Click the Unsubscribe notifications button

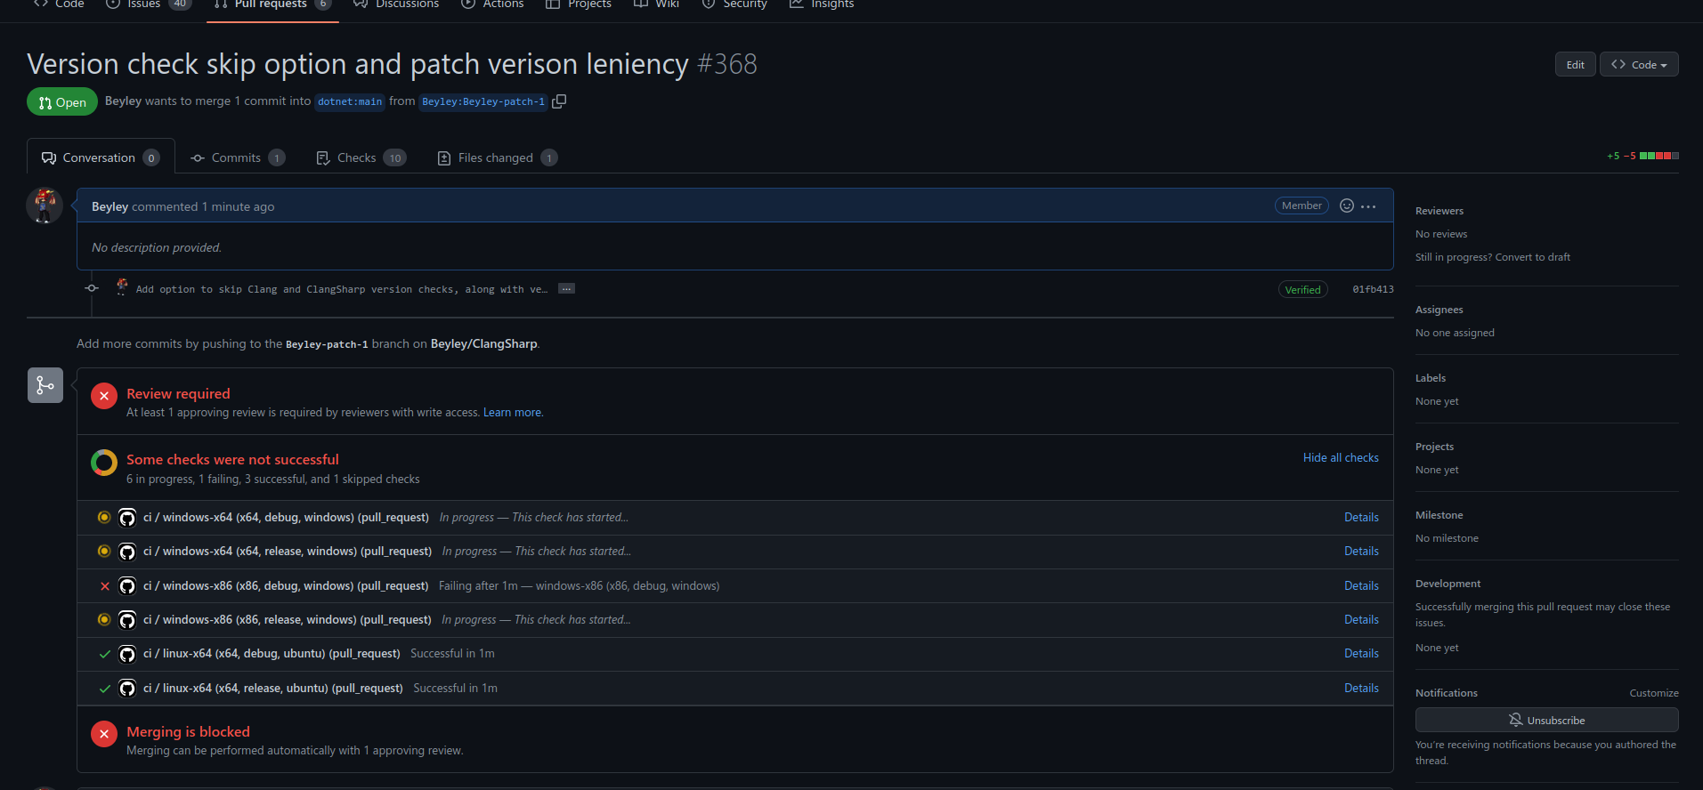coord(1546,720)
